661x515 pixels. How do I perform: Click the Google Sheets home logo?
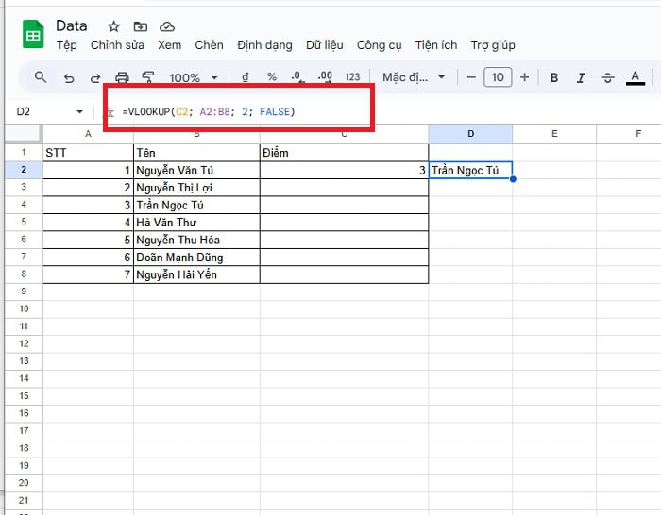tap(33, 35)
